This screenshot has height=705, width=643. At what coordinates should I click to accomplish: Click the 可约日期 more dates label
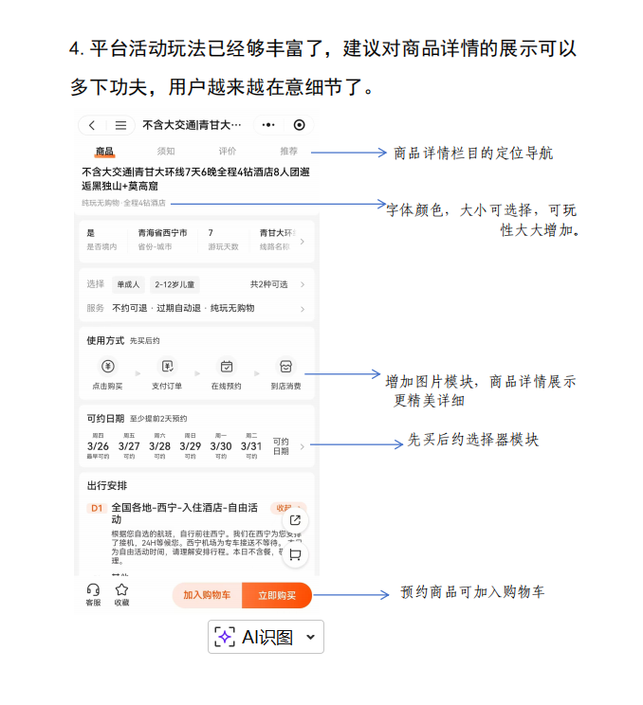(x=281, y=446)
